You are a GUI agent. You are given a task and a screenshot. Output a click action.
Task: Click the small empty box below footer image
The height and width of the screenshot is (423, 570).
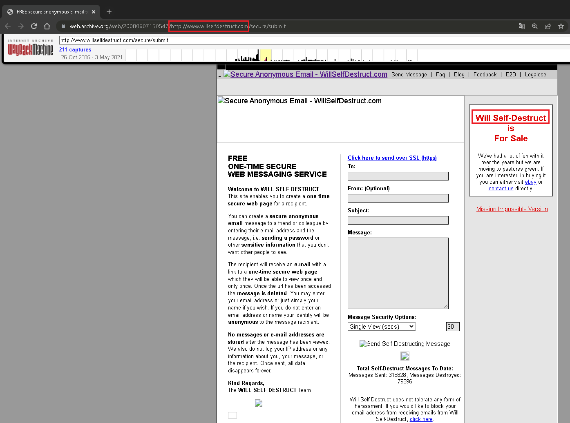(232, 415)
